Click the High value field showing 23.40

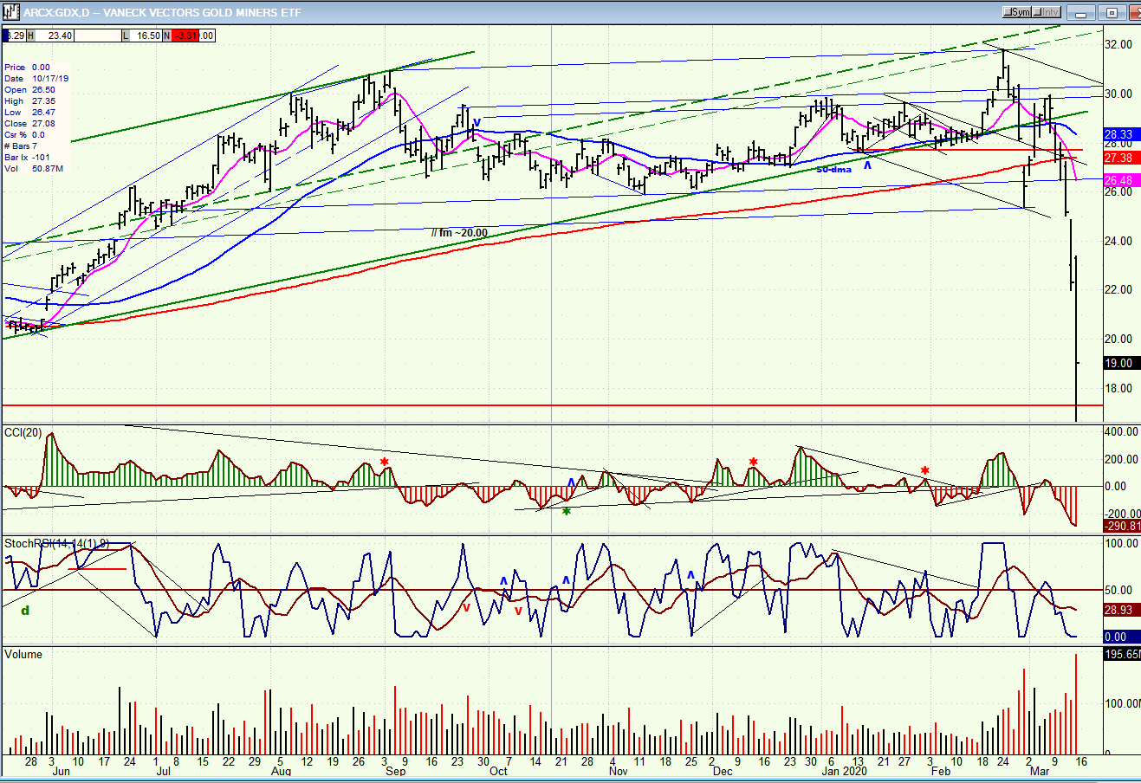coord(53,36)
